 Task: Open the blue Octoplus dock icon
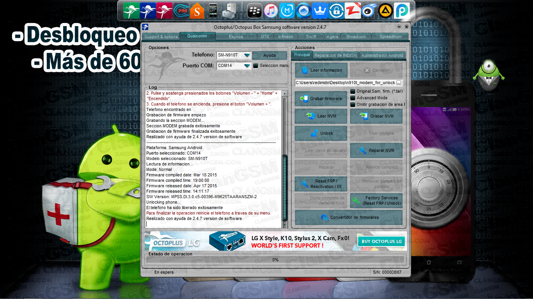click(148, 11)
